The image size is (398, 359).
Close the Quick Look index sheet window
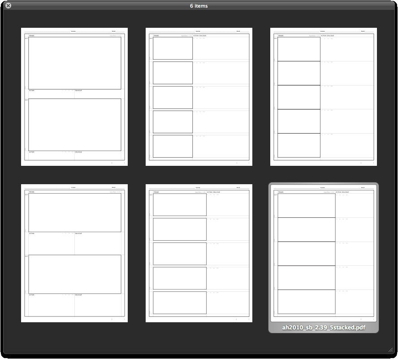tap(8, 6)
